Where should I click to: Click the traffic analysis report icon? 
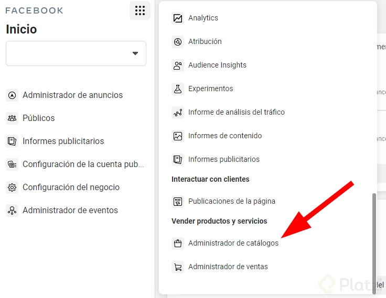pyautogui.click(x=178, y=113)
